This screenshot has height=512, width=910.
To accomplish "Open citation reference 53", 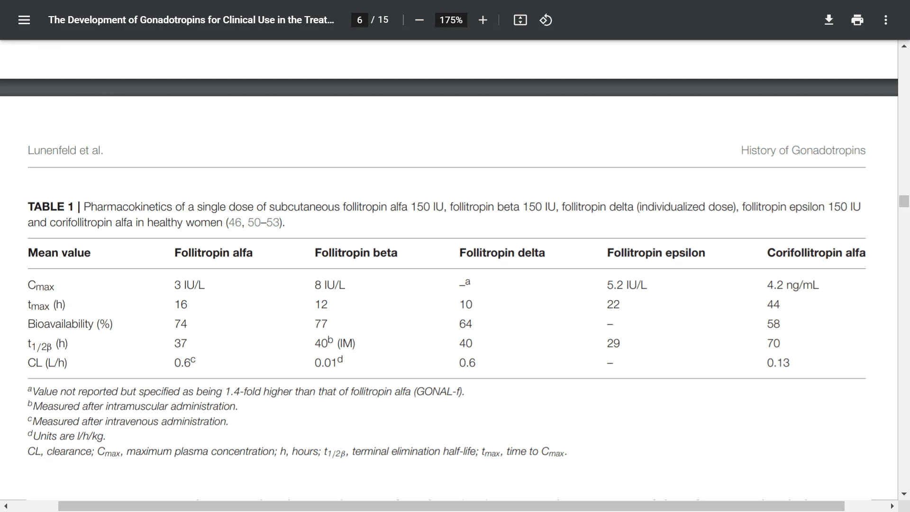I will pyautogui.click(x=273, y=222).
